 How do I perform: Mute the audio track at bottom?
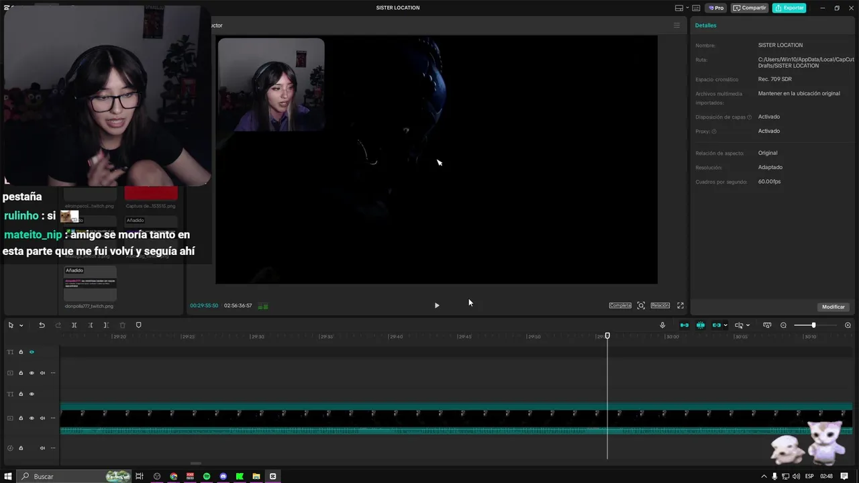(42, 447)
